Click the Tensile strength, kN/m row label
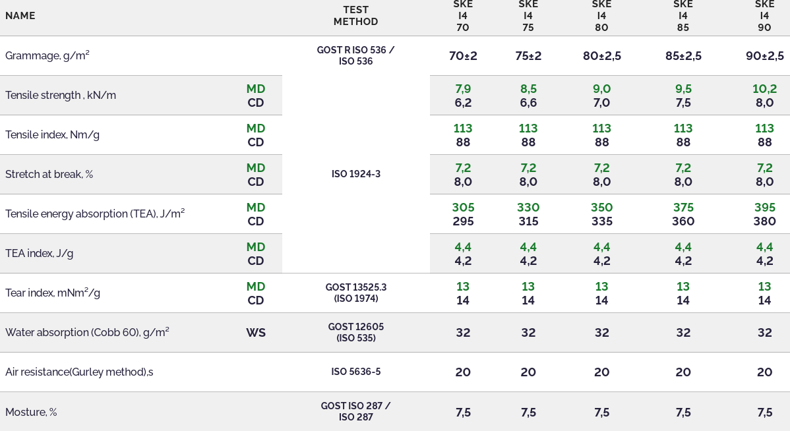790x431 pixels. coord(61,96)
